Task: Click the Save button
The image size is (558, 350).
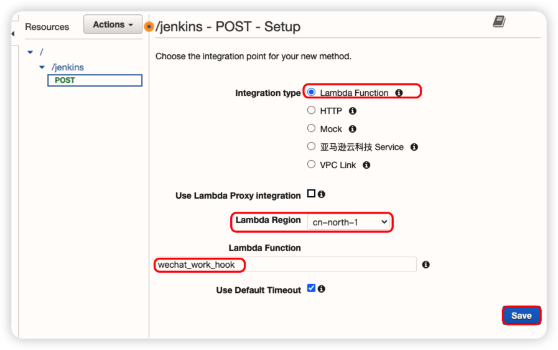Action: point(521,316)
